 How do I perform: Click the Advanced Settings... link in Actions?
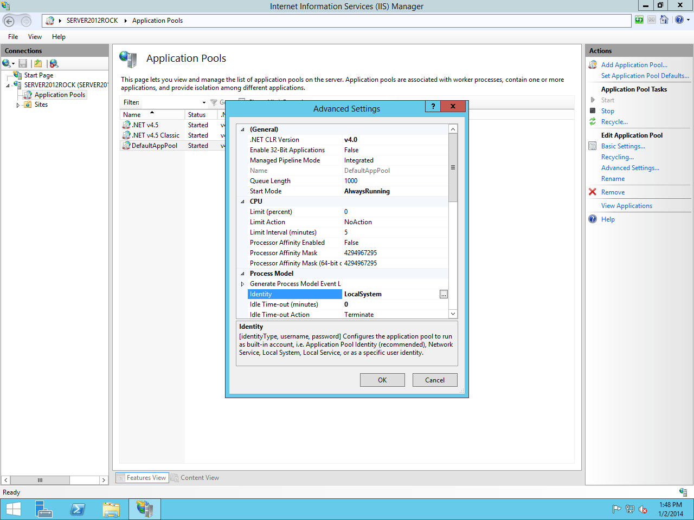(630, 168)
